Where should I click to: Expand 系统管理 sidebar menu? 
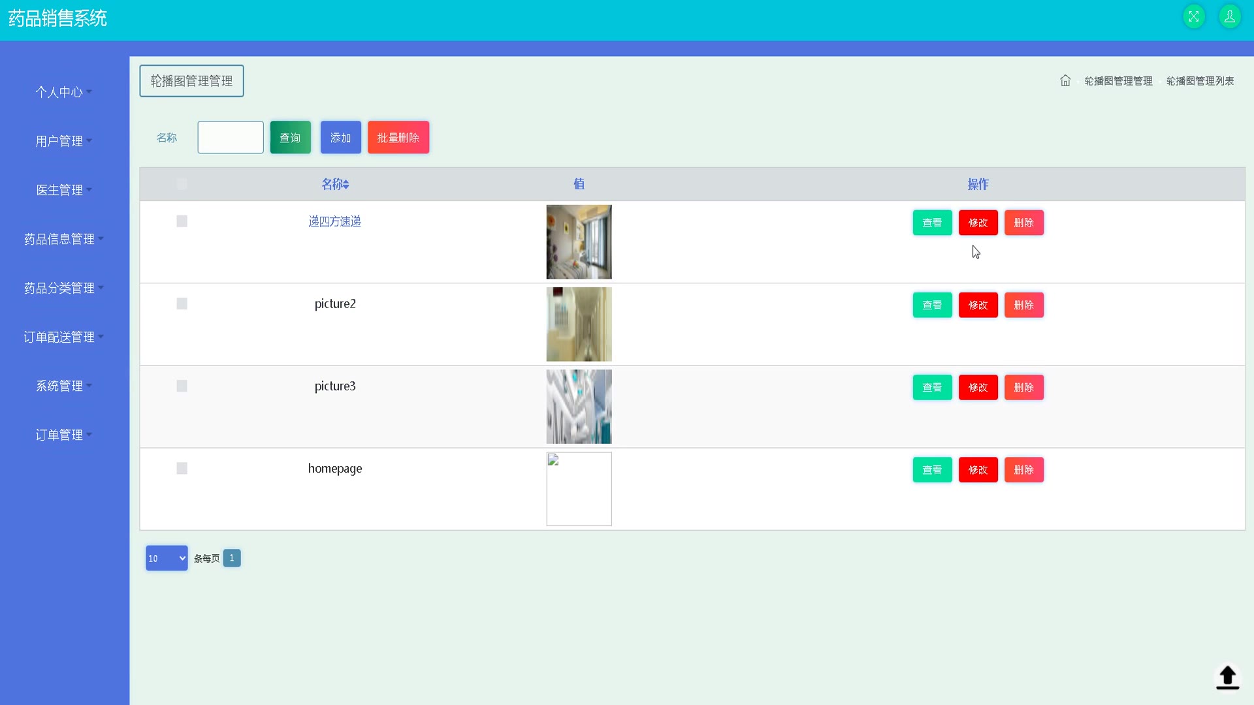click(63, 386)
